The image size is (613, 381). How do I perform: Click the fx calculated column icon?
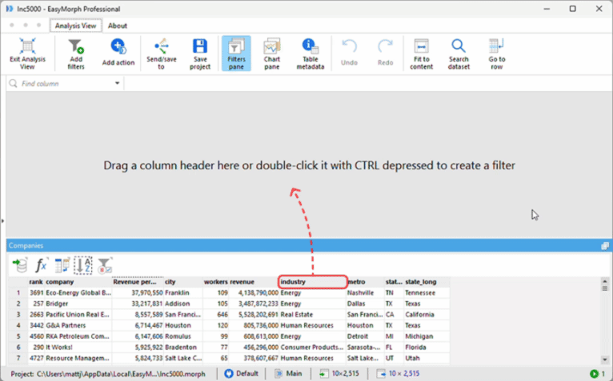[41, 265]
